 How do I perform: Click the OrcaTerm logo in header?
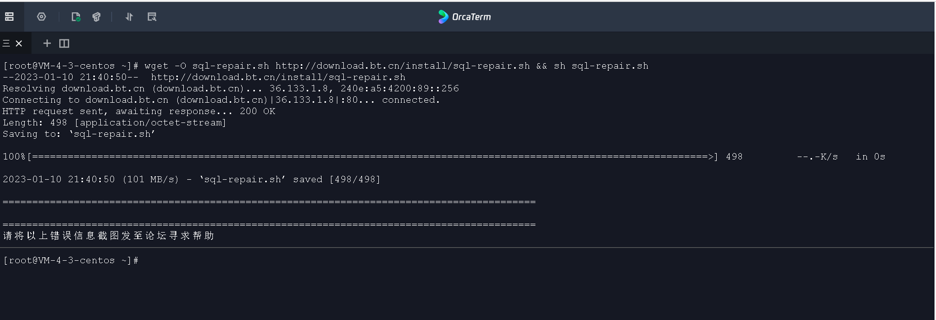click(x=443, y=17)
